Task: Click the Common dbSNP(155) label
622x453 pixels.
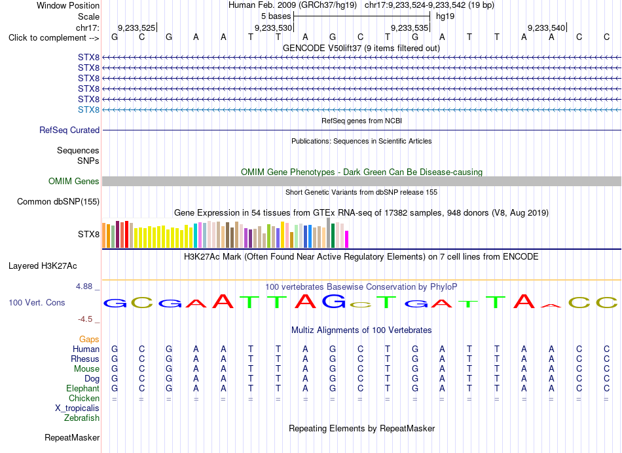Action: tap(58, 202)
